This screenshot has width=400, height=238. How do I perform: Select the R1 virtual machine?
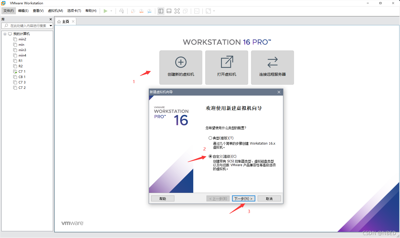20,61
